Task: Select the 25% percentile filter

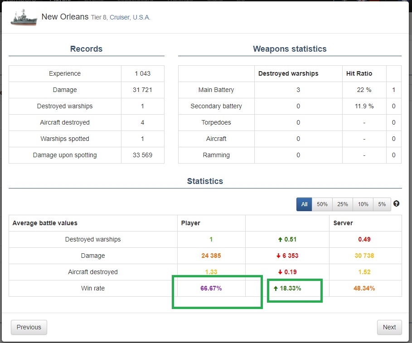Action: click(342, 204)
